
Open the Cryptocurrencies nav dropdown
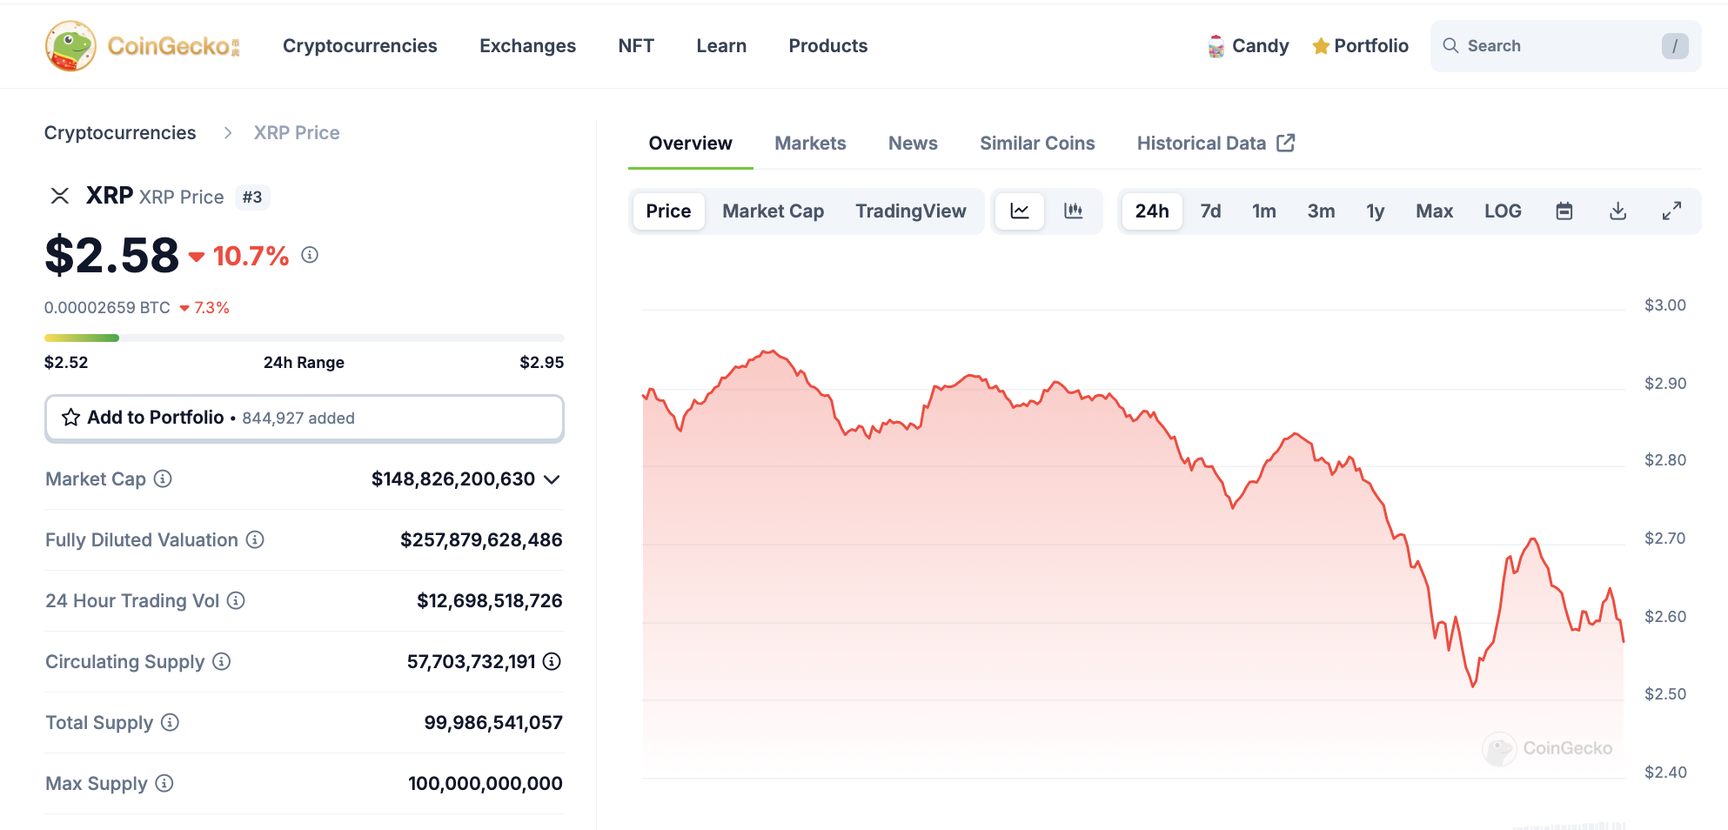pos(360,45)
